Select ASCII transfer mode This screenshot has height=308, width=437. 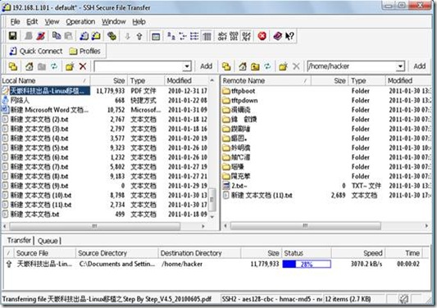pyautogui.click(x=222, y=36)
